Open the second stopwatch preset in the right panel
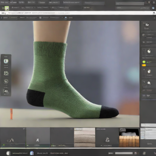 tap(149, 71)
